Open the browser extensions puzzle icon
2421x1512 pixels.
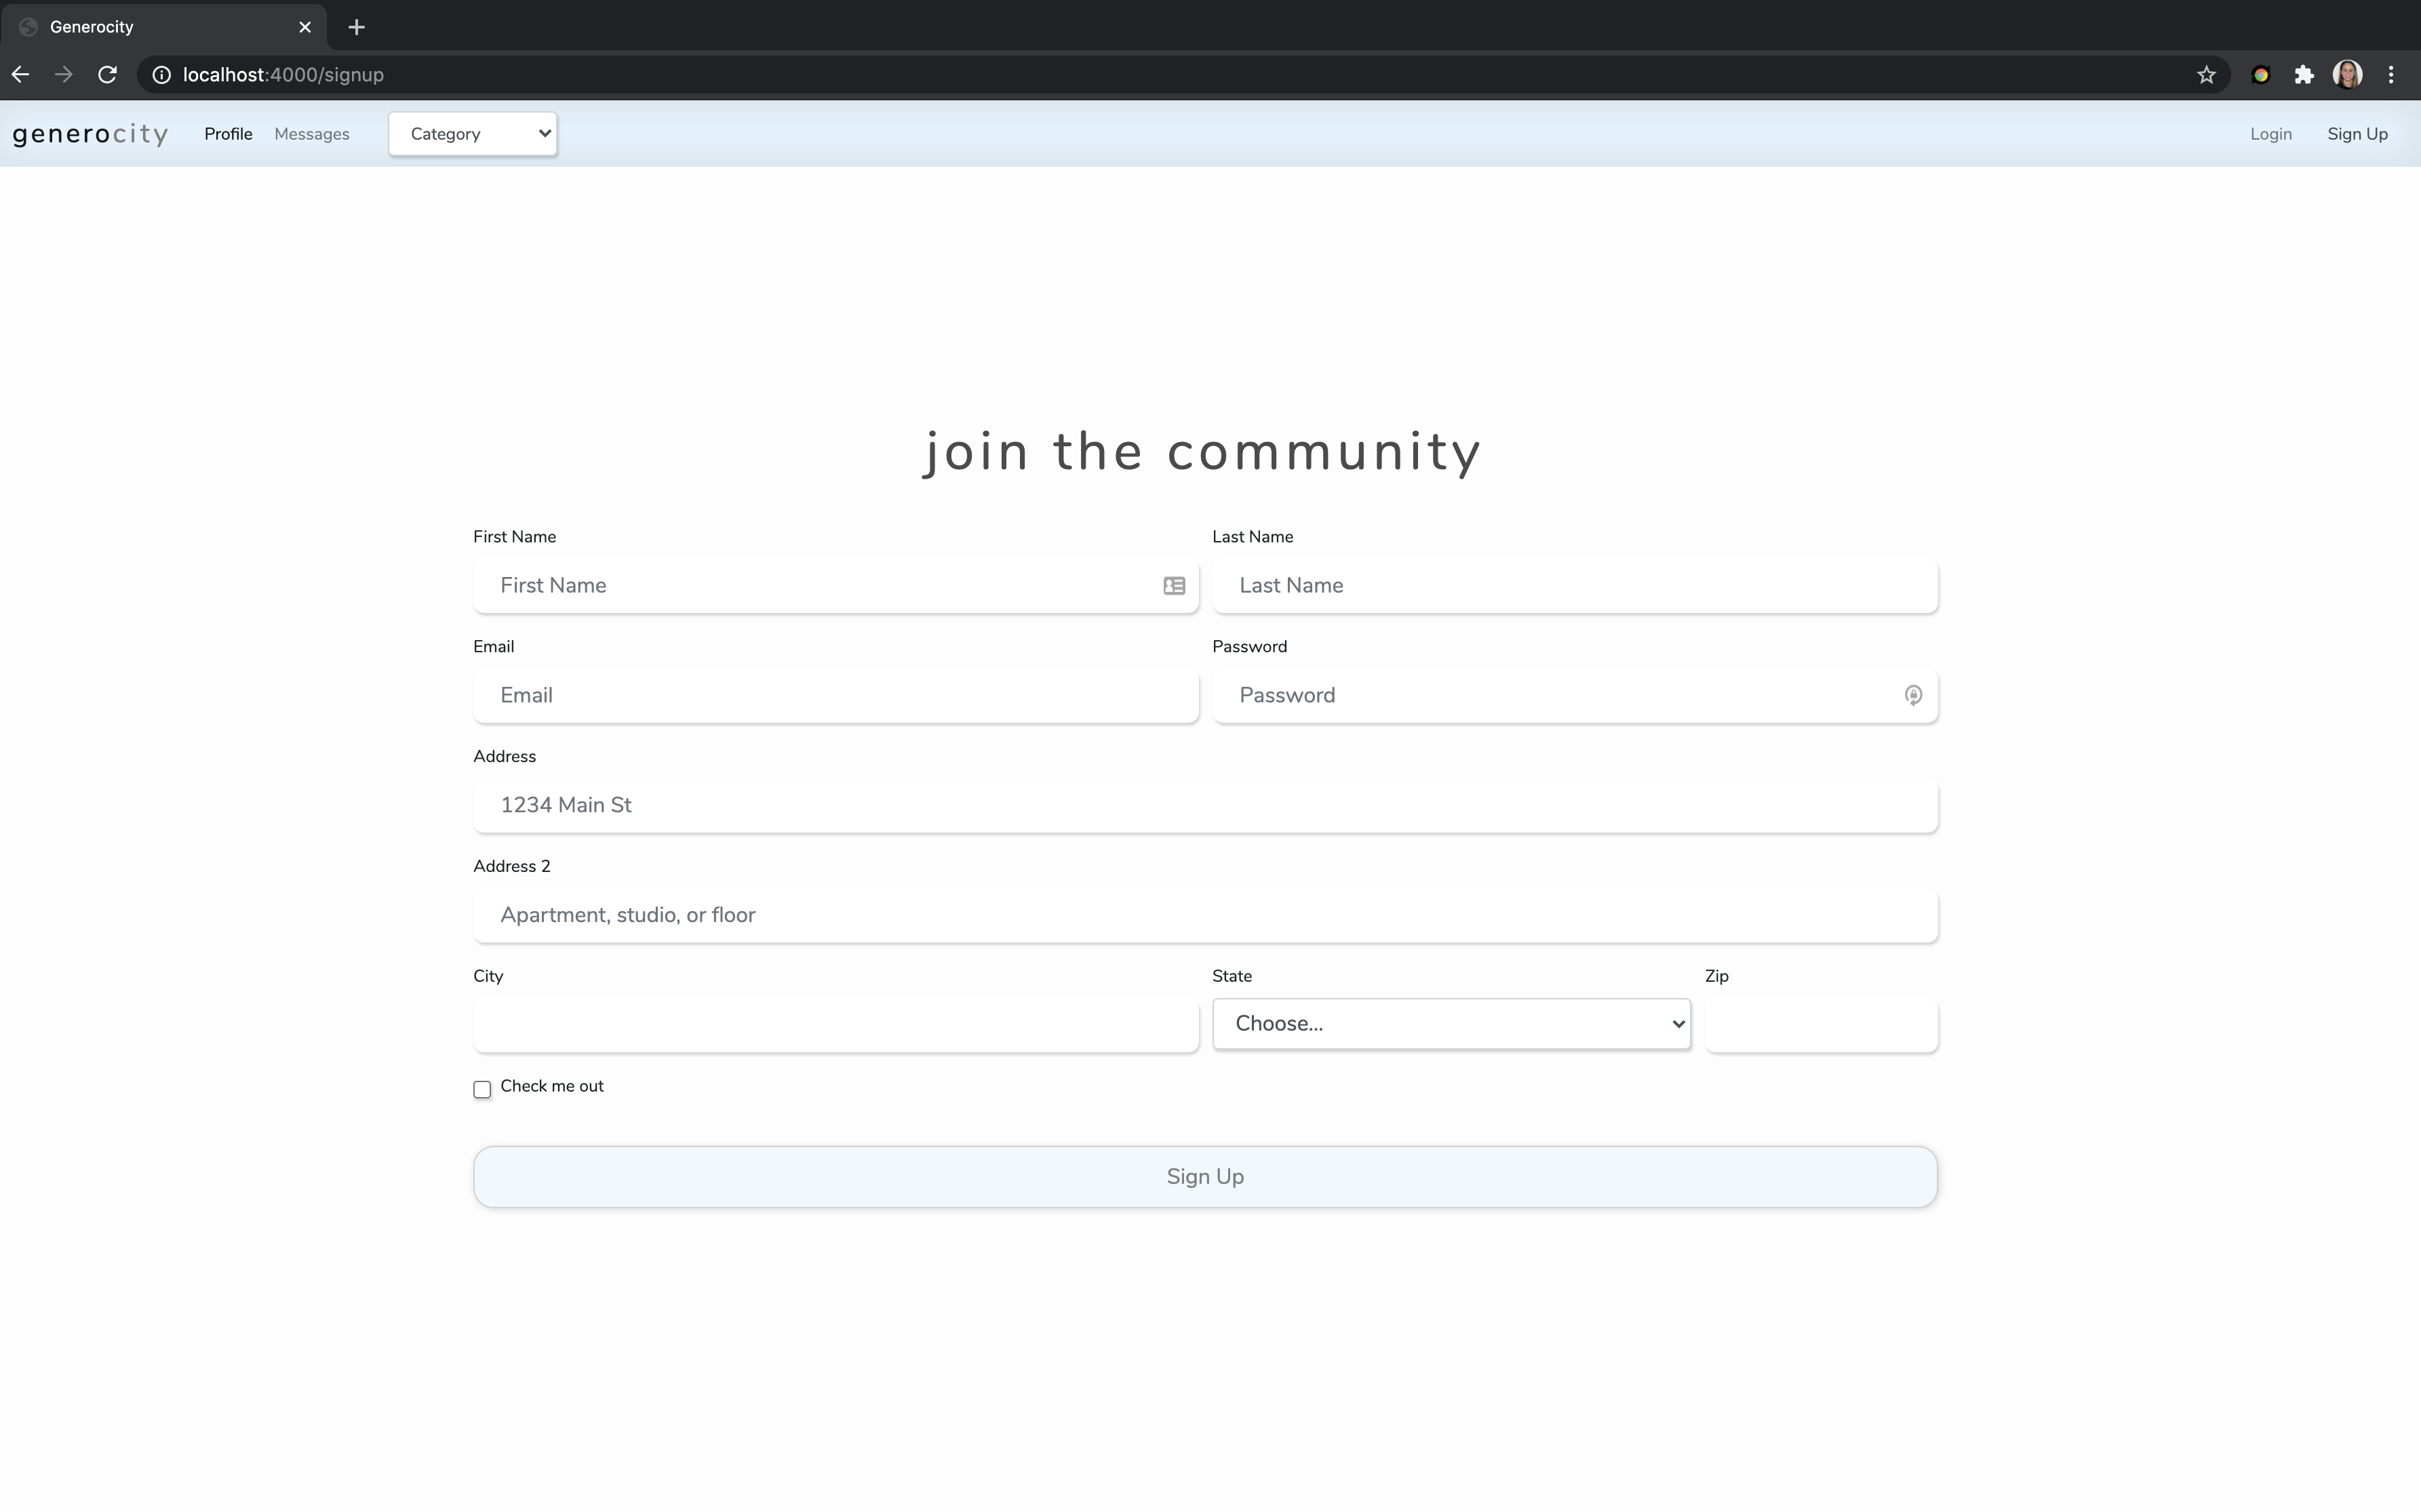(x=2304, y=75)
